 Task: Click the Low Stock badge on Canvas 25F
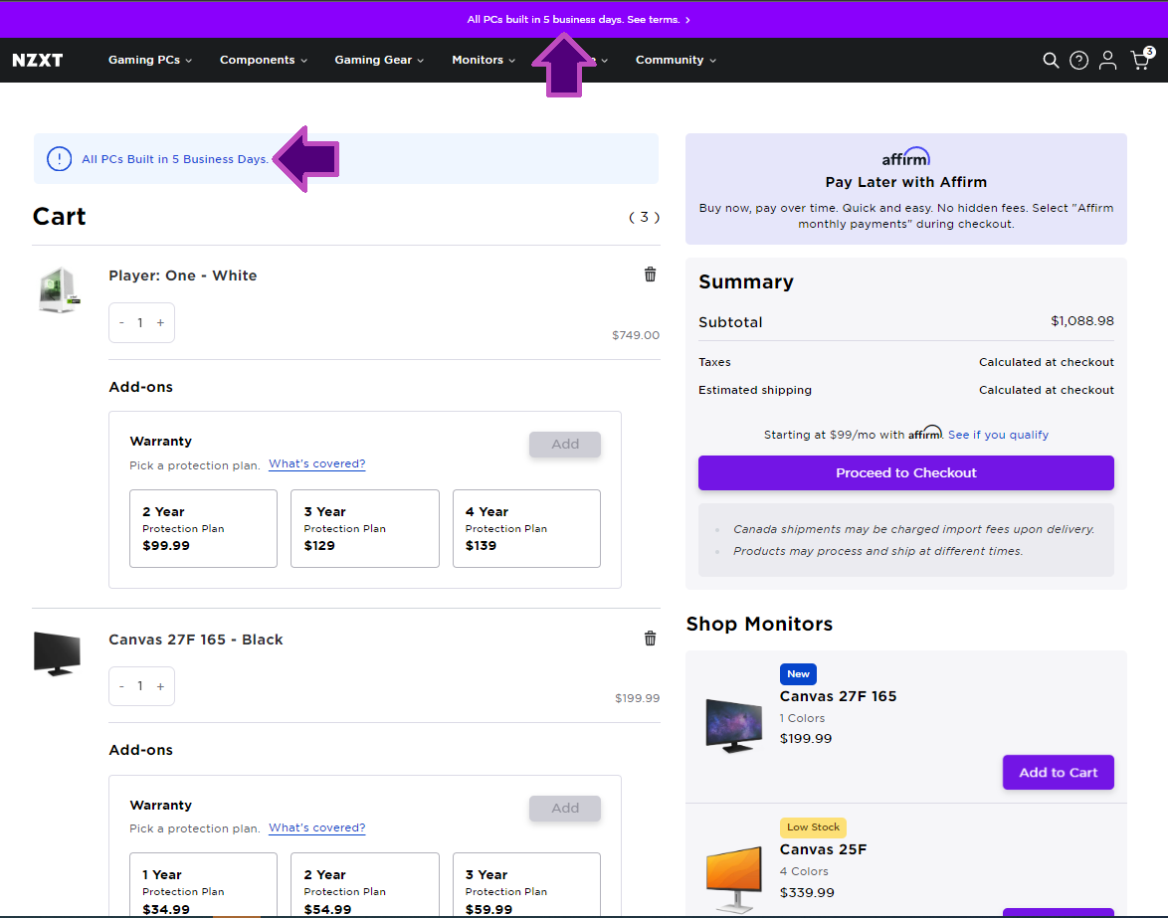click(x=813, y=827)
